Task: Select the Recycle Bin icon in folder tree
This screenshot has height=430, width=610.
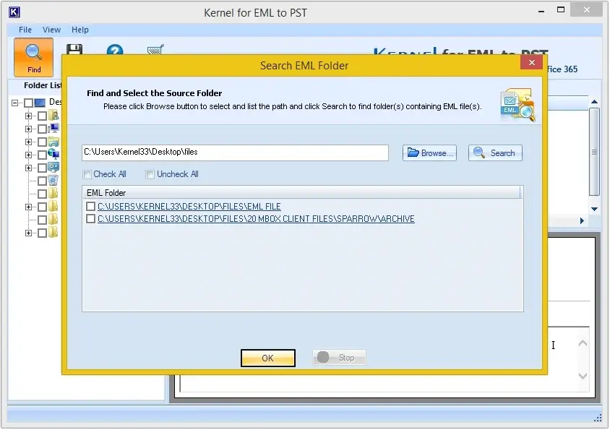Action: pyautogui.click(x=53, y=180)
